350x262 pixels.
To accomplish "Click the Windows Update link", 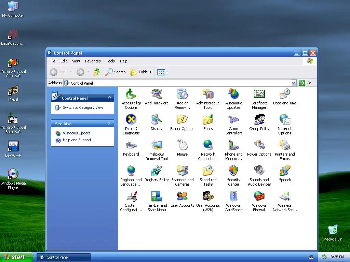I will 77,133.
